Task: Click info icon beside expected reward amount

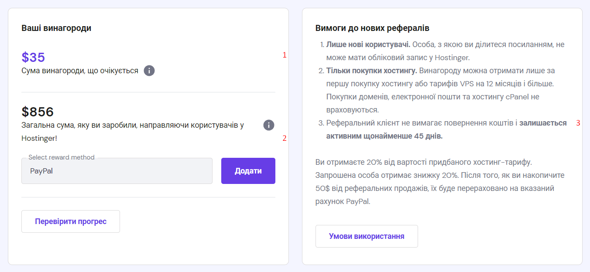Action: [149, 71]
